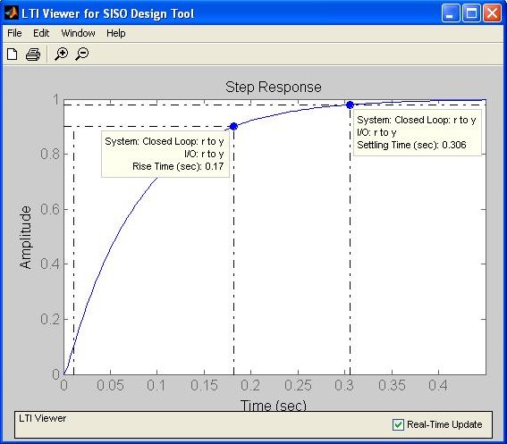Image resolution: width=507 pixels, height=444 pixels.
Task: Click the MATLAB logo in title bar
Action: 12,13
